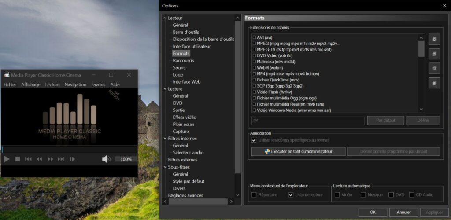Click the extension text field showing avi

pyautogui.click(x=308, y=121)
